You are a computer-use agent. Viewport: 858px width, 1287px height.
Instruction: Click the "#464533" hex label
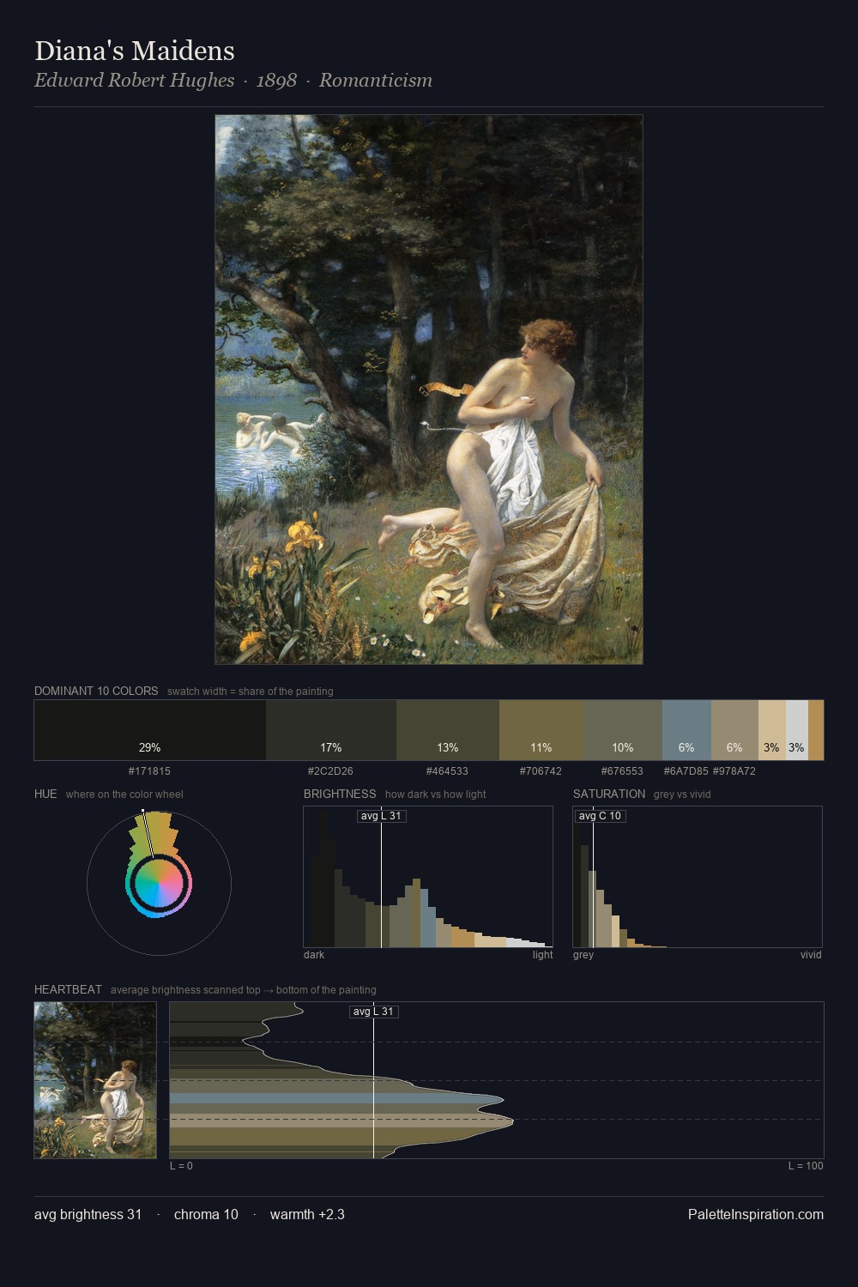pos(447,771)
